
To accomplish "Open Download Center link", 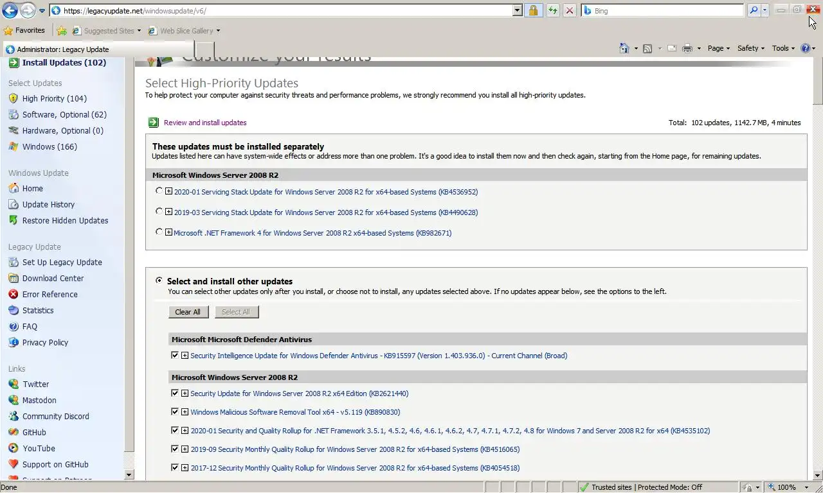I will [53, 278].
